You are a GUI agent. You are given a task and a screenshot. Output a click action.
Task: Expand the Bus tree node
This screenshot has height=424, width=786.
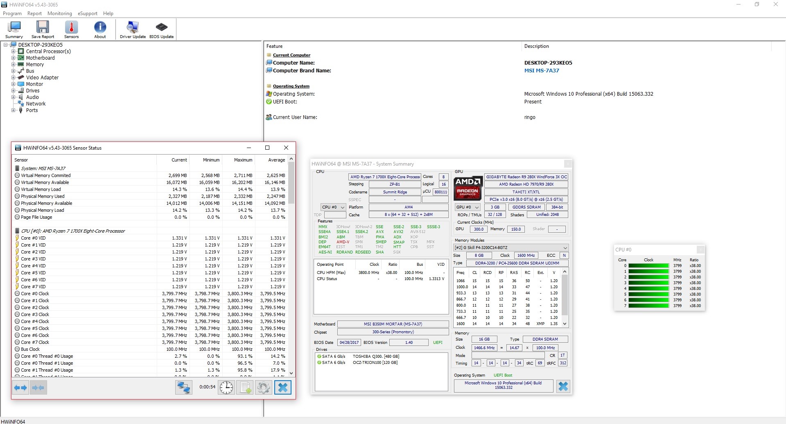click(14, 71)
